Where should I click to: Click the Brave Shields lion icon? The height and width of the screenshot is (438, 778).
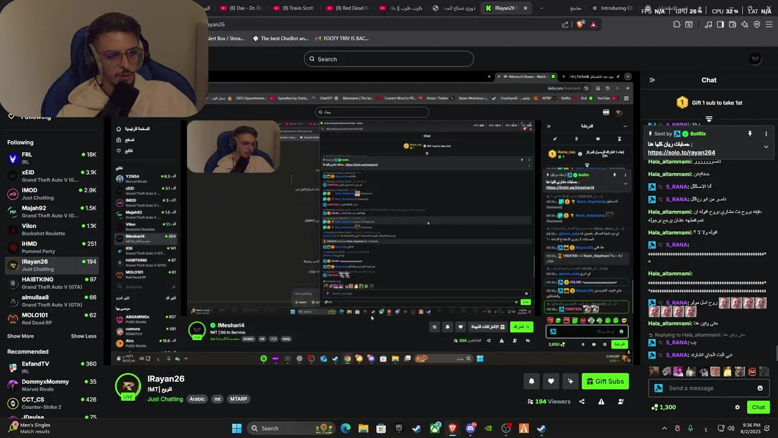[x=580, y=24]
